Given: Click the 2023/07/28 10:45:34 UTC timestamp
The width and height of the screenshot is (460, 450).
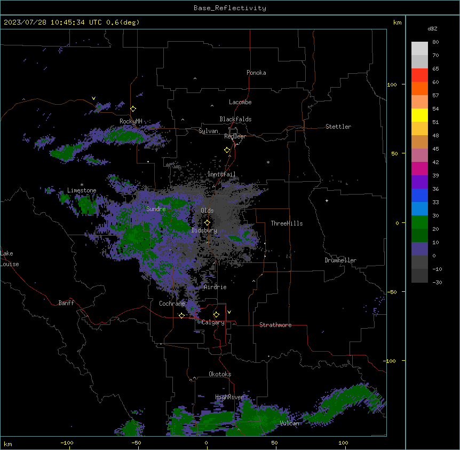Looking at the screenshot, I should click(52, 22).
